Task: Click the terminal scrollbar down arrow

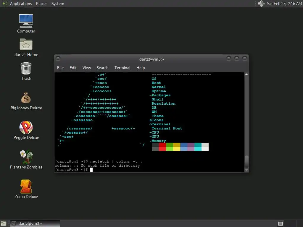Action: [246, 170]
